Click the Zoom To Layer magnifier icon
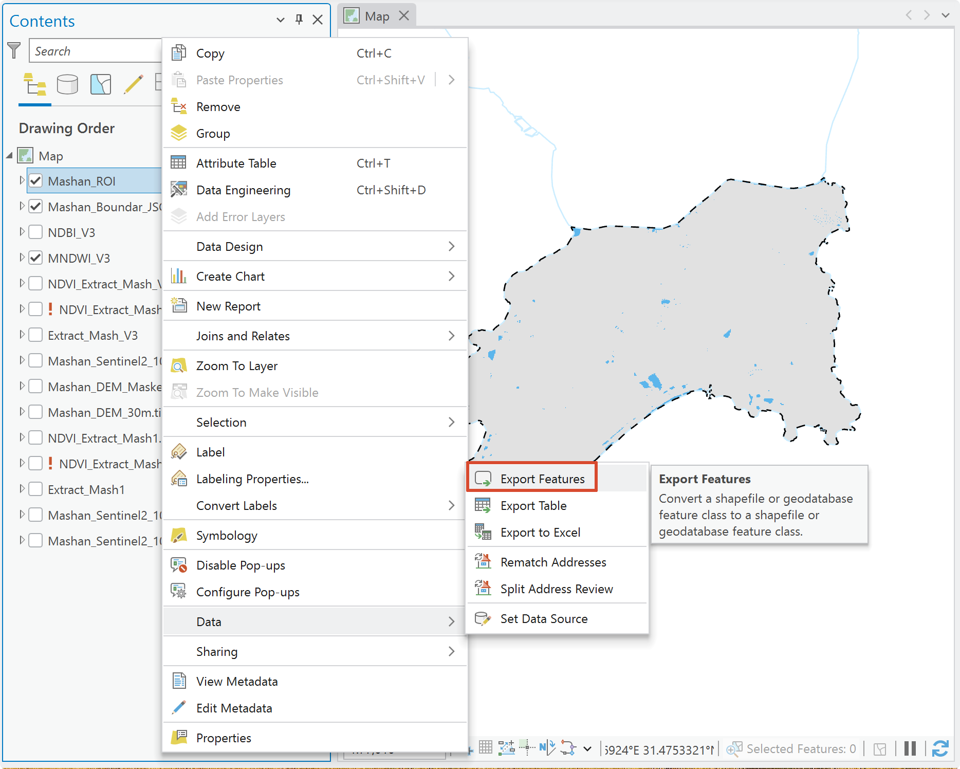960x769 pixels. (178, 365)
